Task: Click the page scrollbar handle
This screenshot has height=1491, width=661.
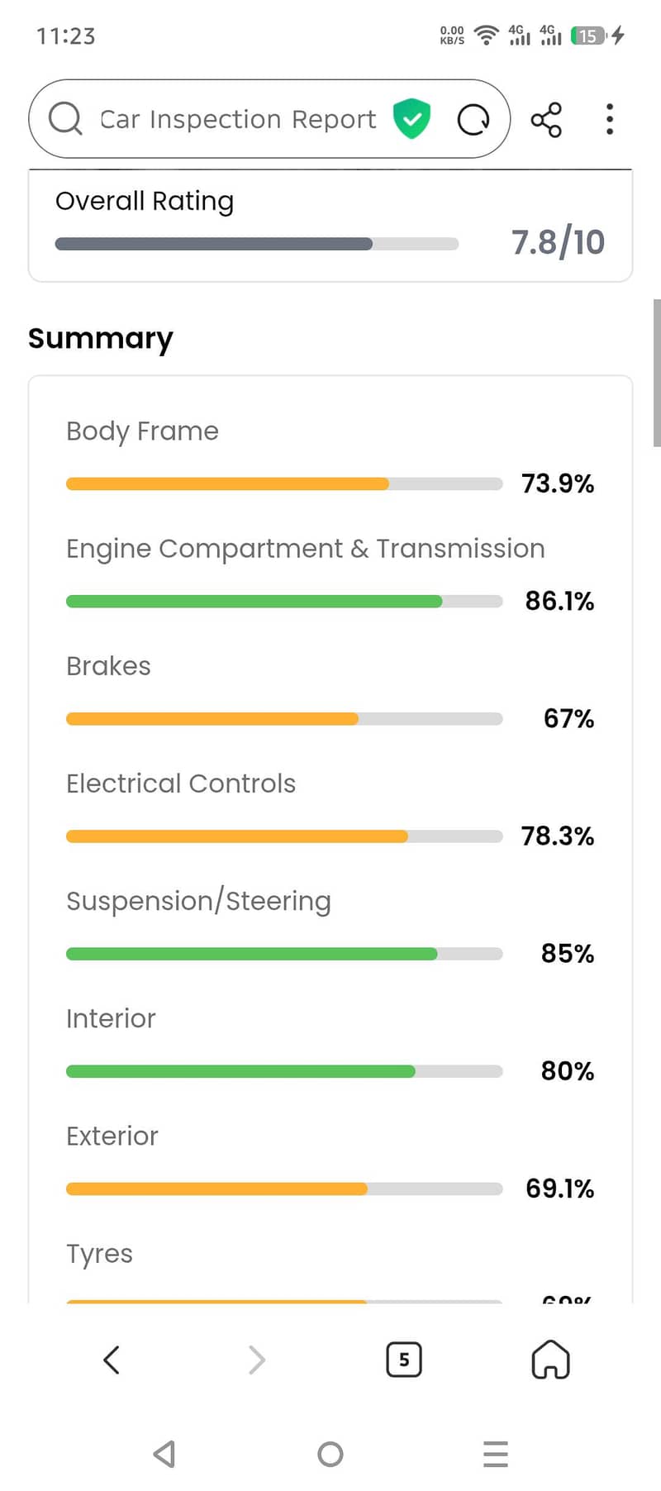Action: 657,373
